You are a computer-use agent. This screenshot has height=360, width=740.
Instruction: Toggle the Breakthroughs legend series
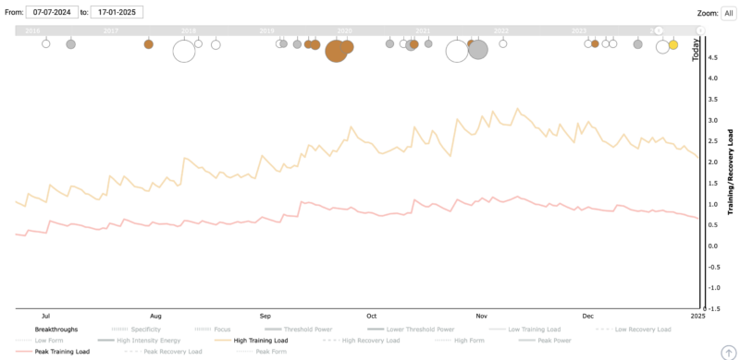(x=56, y=330)
